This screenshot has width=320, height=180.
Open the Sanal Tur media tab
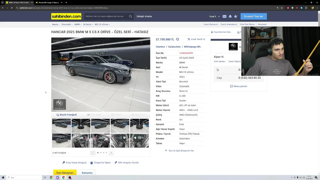pos(138,115)
